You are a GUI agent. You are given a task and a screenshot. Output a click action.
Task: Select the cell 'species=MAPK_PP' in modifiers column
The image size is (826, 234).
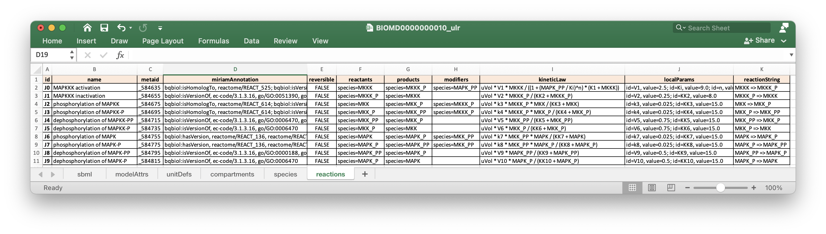click(x=456, y=87)
